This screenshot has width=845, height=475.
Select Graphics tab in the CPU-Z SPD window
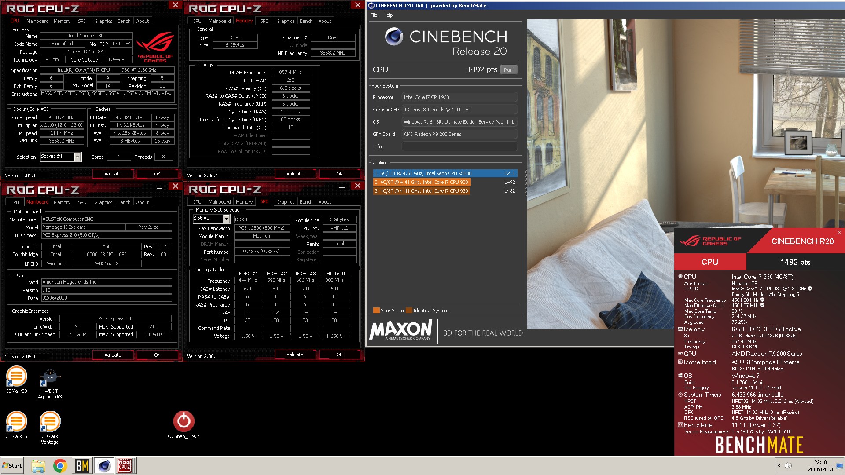tap(285, 202)
